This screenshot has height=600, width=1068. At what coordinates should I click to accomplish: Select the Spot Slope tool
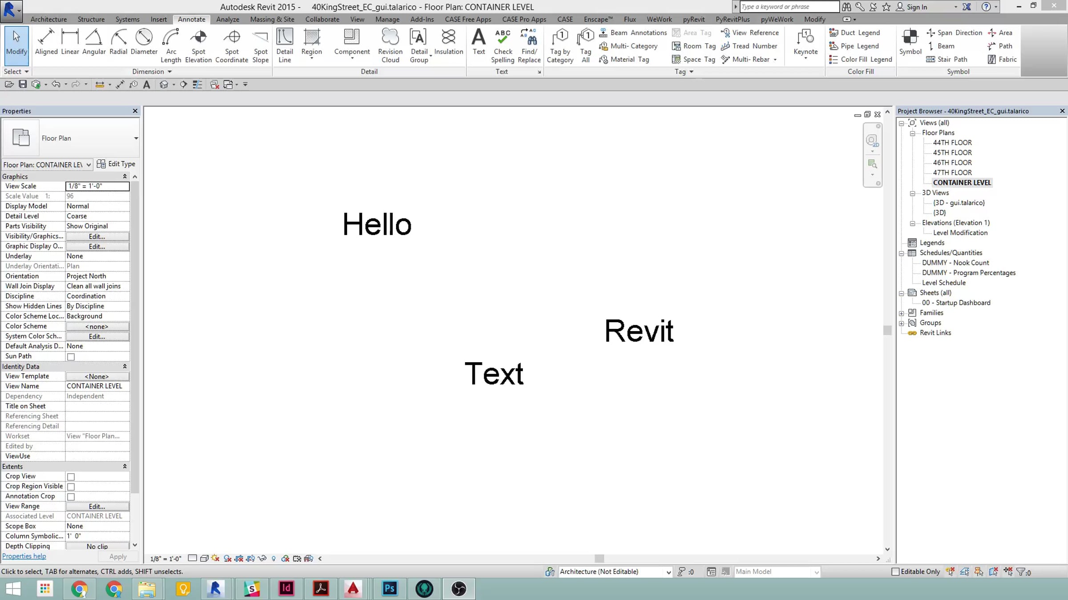[260, 46]
